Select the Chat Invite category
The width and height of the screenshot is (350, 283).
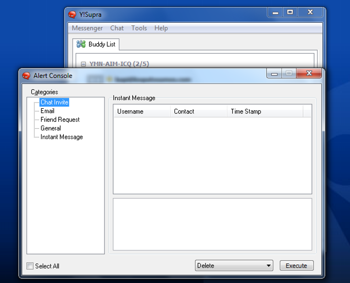(54, 102)
